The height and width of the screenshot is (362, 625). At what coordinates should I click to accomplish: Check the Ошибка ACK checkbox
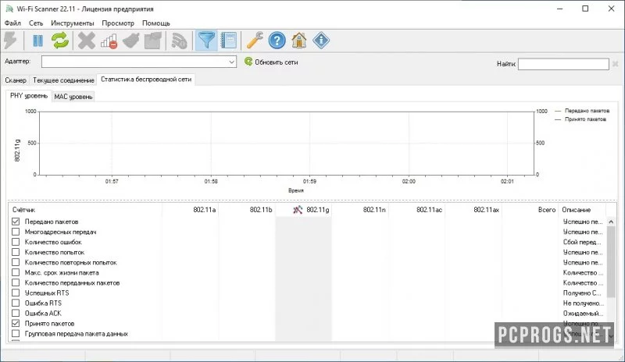coord(16,313)
